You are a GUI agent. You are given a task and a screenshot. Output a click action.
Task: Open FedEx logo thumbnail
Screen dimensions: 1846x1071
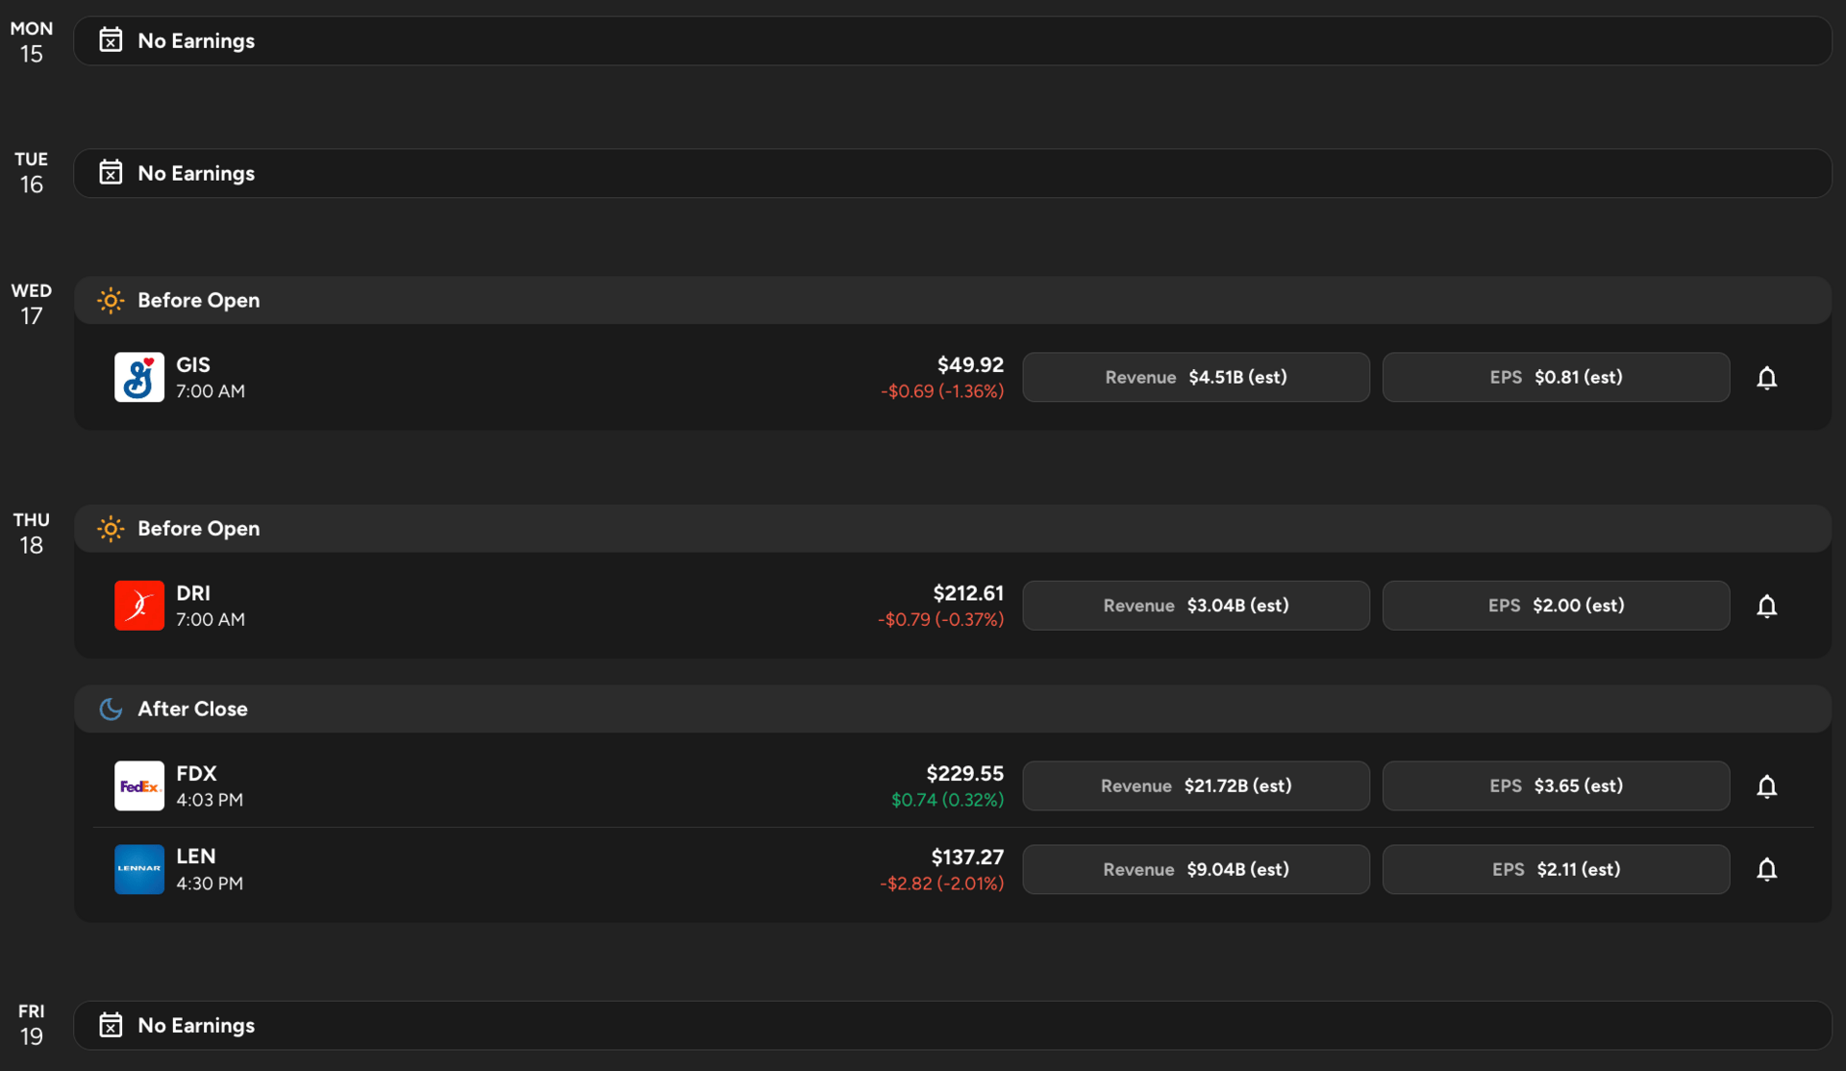pos(139,785)
